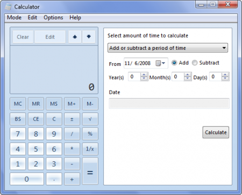The image size is (242, 195).
Task: Click the Date result field
Action: [x=169, y=103]
